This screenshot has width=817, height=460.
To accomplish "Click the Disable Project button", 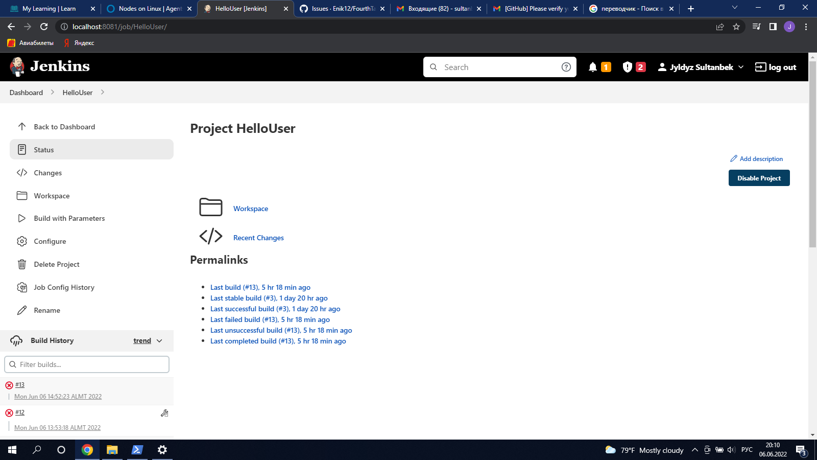I will [x=759, y=178].
